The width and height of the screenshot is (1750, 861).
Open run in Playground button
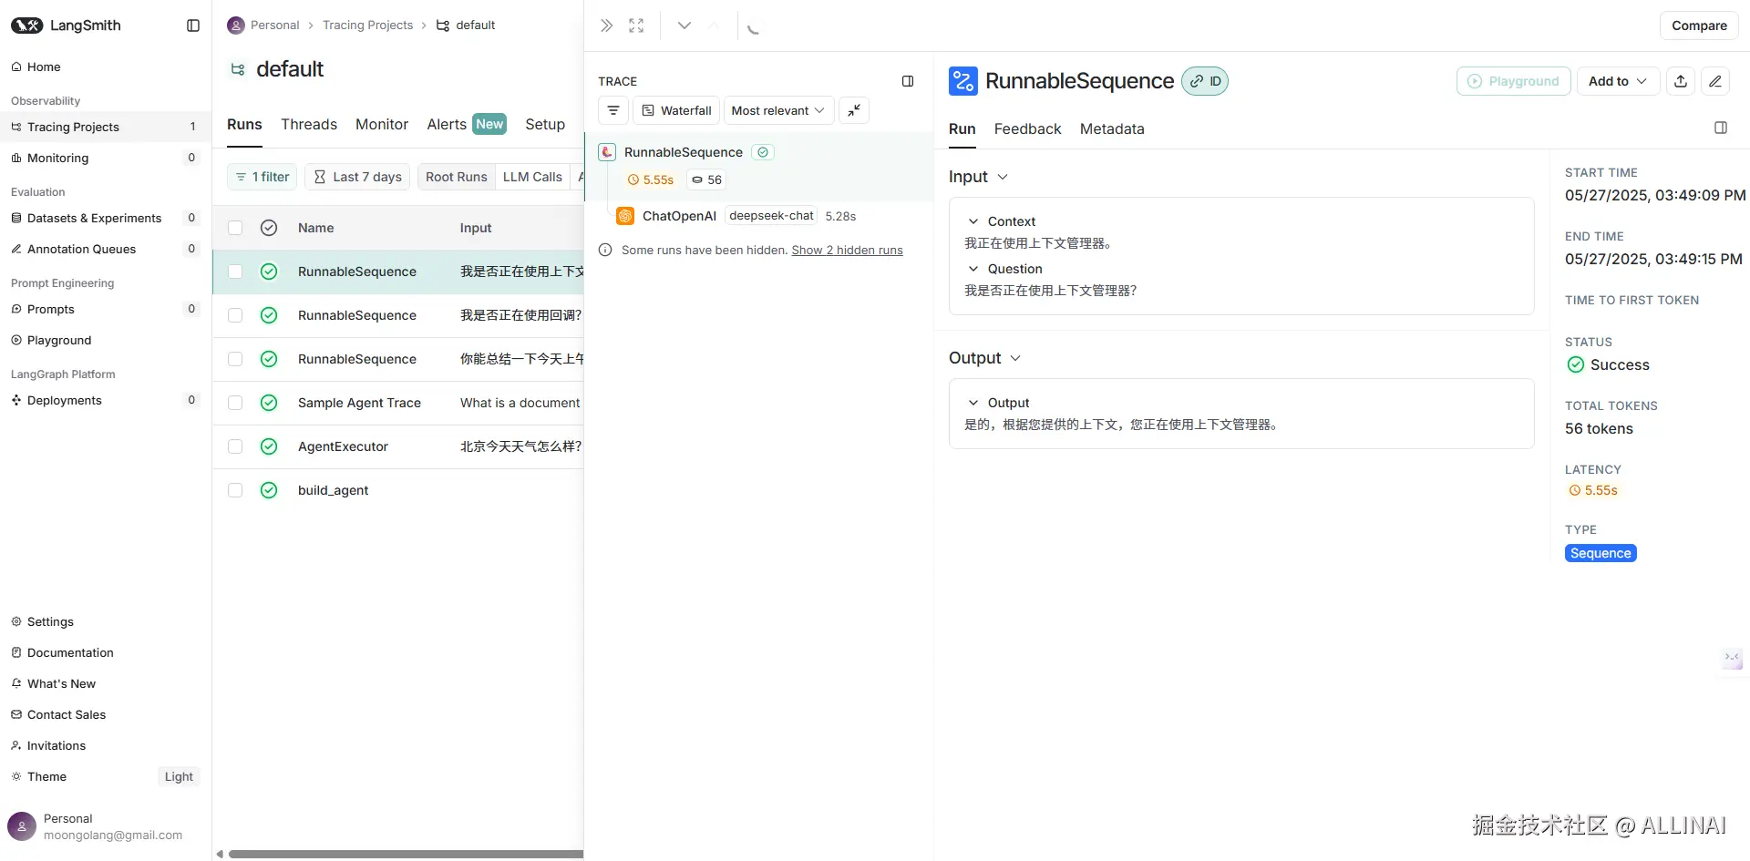point(1513,81)
